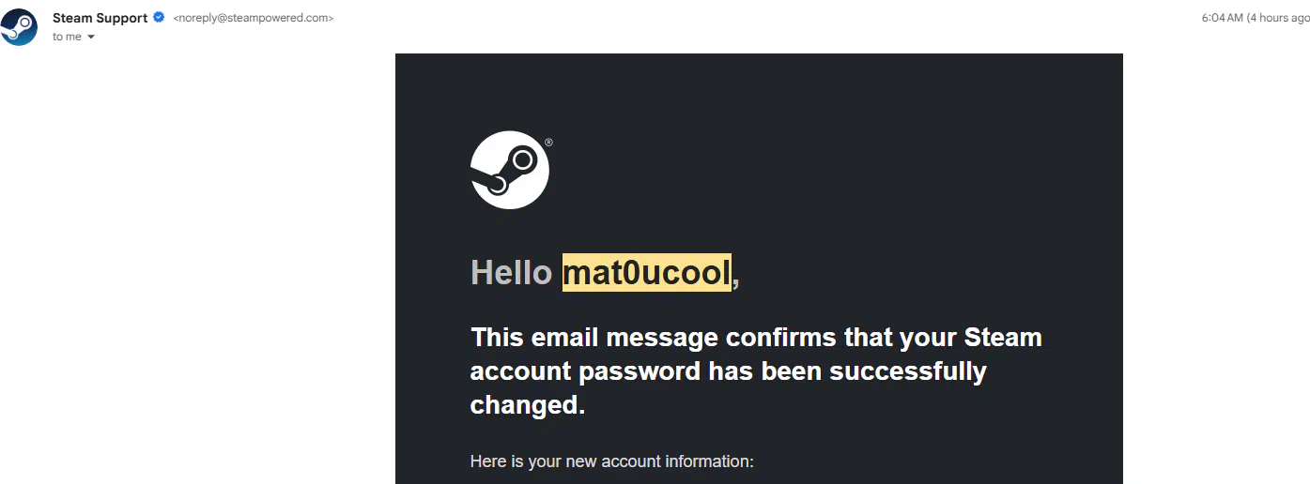Open the Steam Support sender name
Image resolution: width=1310 pixels, height=484 pixels.
tap(100, 18)
